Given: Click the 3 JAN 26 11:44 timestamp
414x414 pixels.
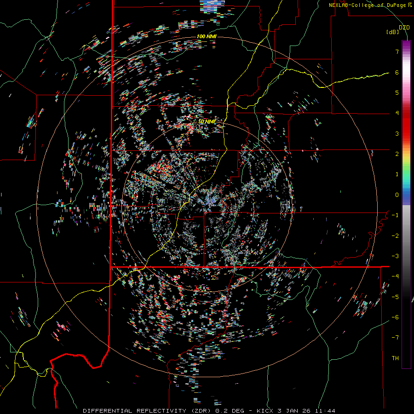Looking at the screenshot, I should coord(306,411).
